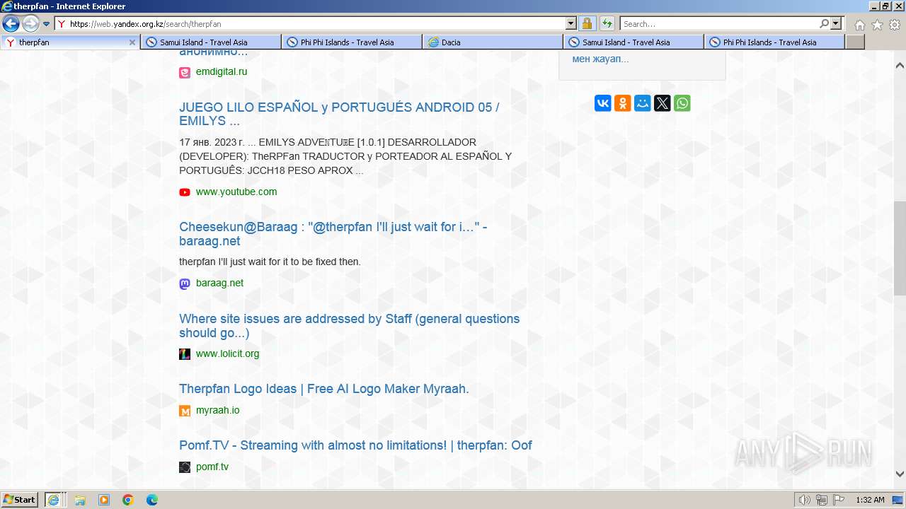The image size is (906, 509).
Task: Click the refresh page icon
Action: [607, 24]
